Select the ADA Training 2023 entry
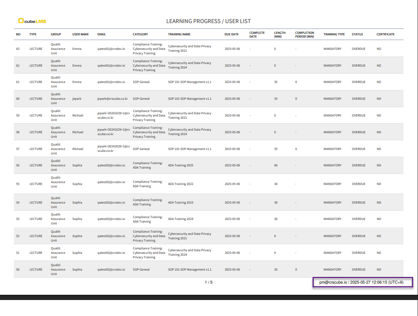The image size is (418, 316). 180,202
